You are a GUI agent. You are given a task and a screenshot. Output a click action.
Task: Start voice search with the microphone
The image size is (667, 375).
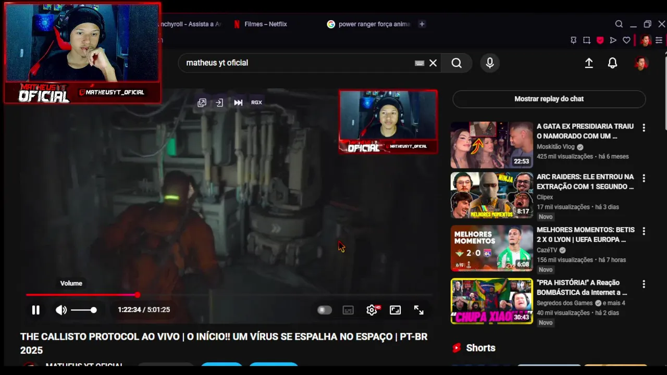click(x=490, y=63)
